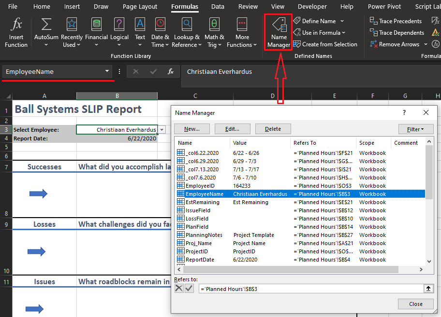The height and width of the screenshot is (317, 441).
Task: Click the Delete button
Action: click(273, 129)
